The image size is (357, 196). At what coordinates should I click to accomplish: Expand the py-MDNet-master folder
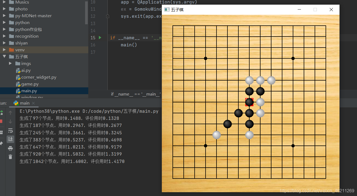click(x=4, y=16)
